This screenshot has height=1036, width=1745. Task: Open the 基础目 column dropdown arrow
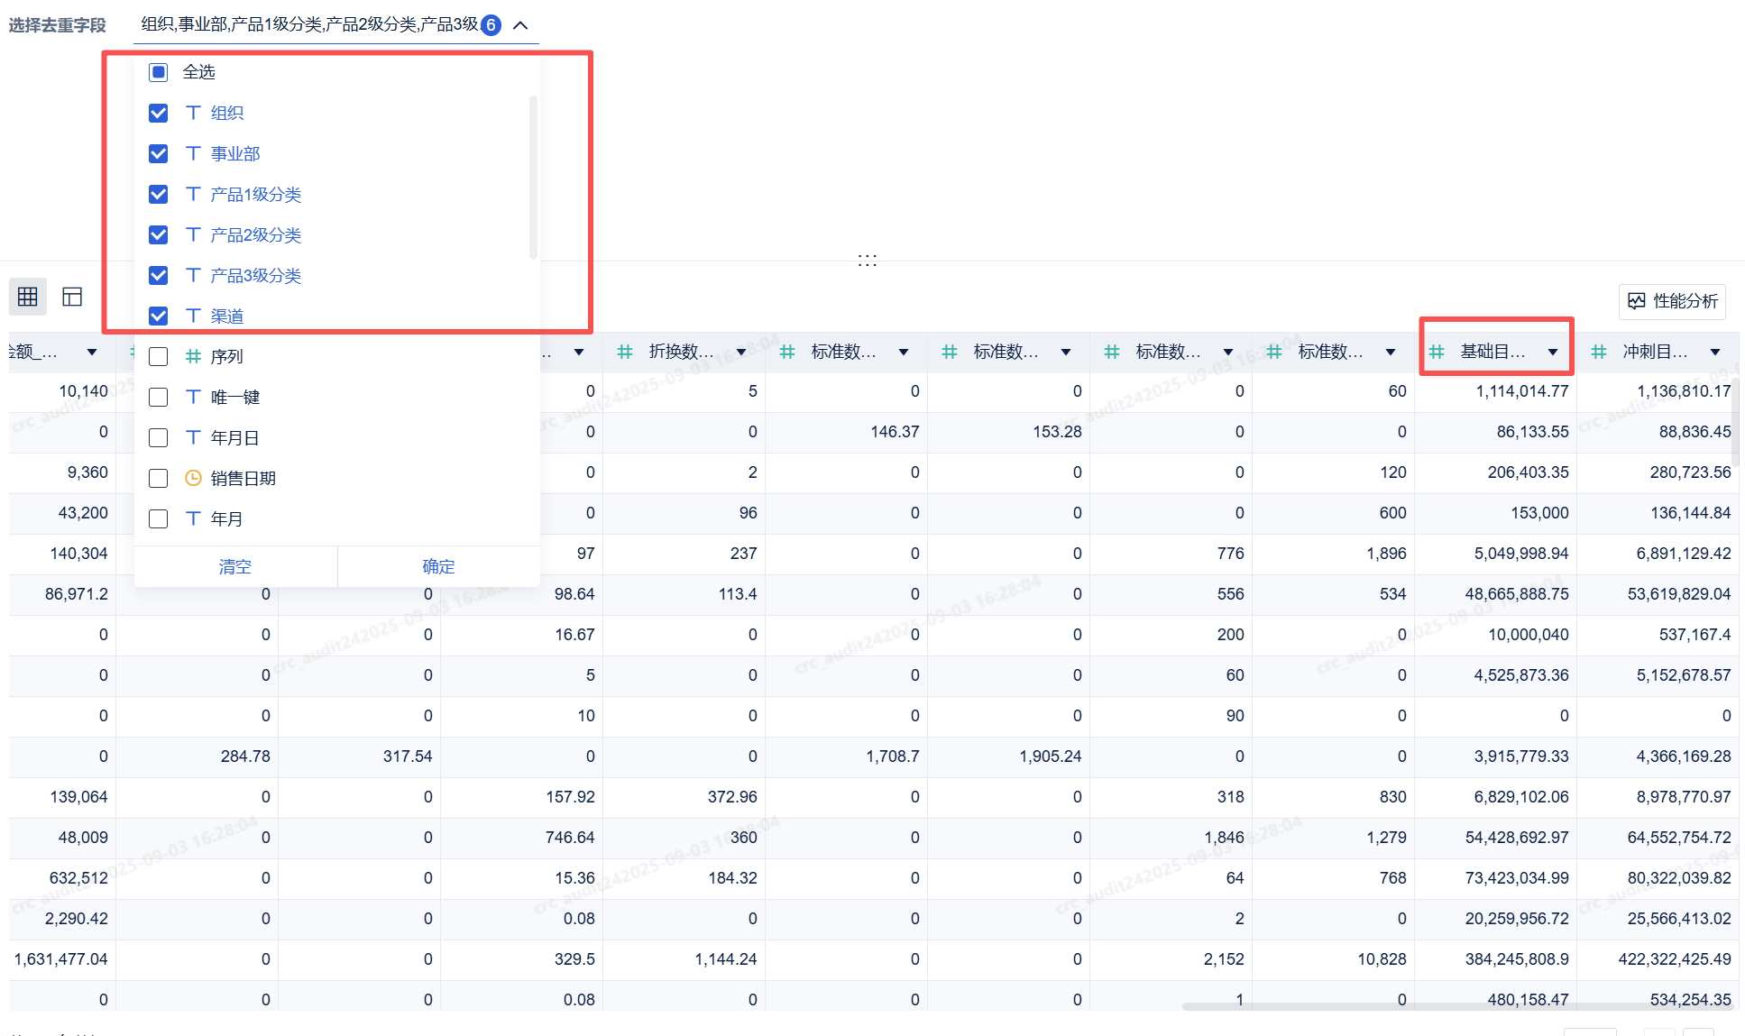[x=1553, y=352]
